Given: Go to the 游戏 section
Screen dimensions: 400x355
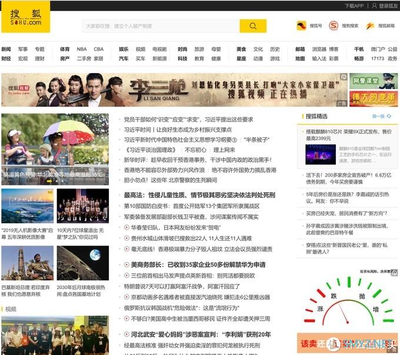Looking at the screenshot, I should point(275,58).
